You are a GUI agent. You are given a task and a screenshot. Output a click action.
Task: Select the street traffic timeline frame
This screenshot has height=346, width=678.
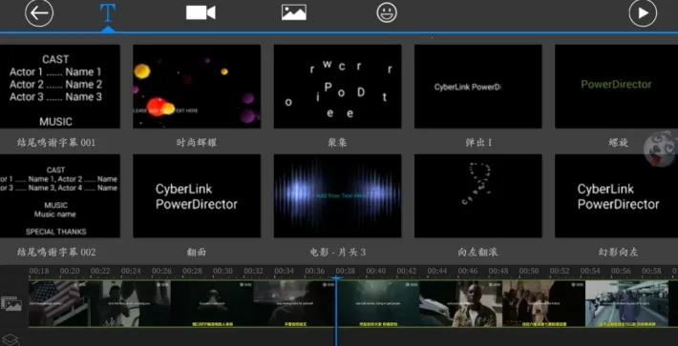click(x=626, y=303)
